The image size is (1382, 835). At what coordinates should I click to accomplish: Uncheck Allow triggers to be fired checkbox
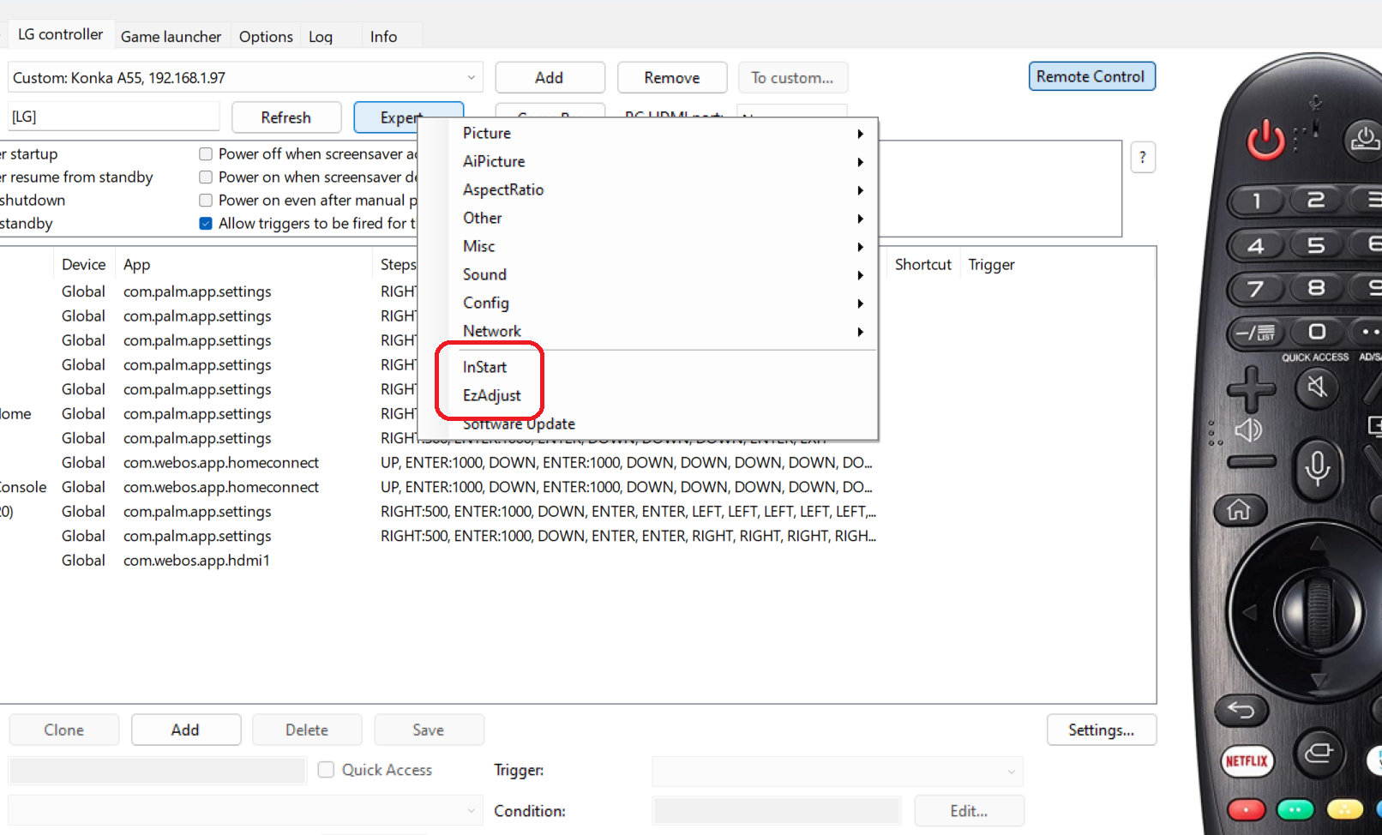pos(206,224)
